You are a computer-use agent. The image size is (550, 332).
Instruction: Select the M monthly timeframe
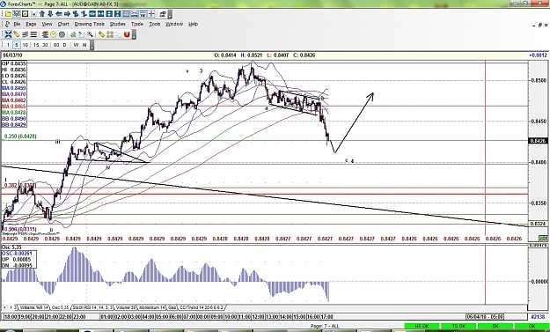point(84,45)
